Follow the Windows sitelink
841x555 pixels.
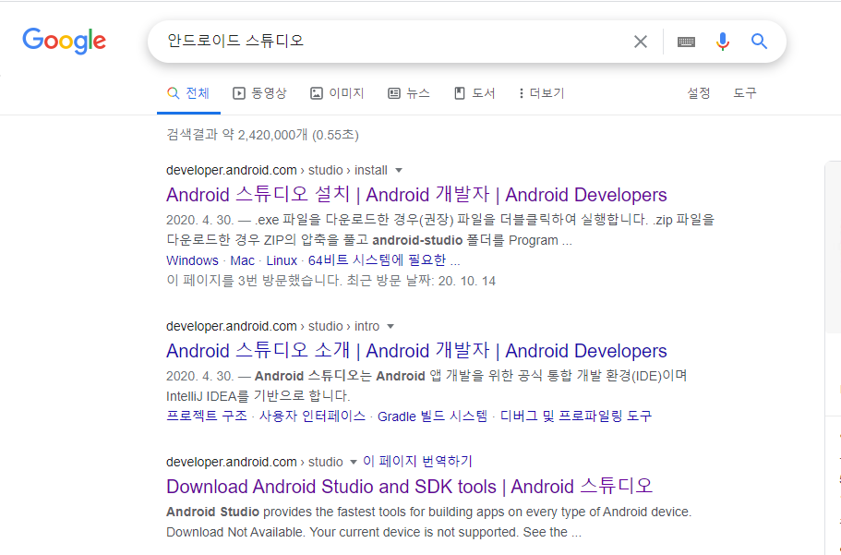click(192, 260)
